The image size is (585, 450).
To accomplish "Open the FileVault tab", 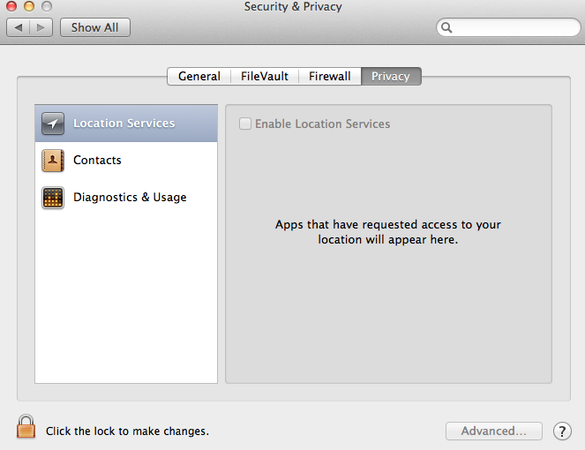I will (x=265, y=77).
